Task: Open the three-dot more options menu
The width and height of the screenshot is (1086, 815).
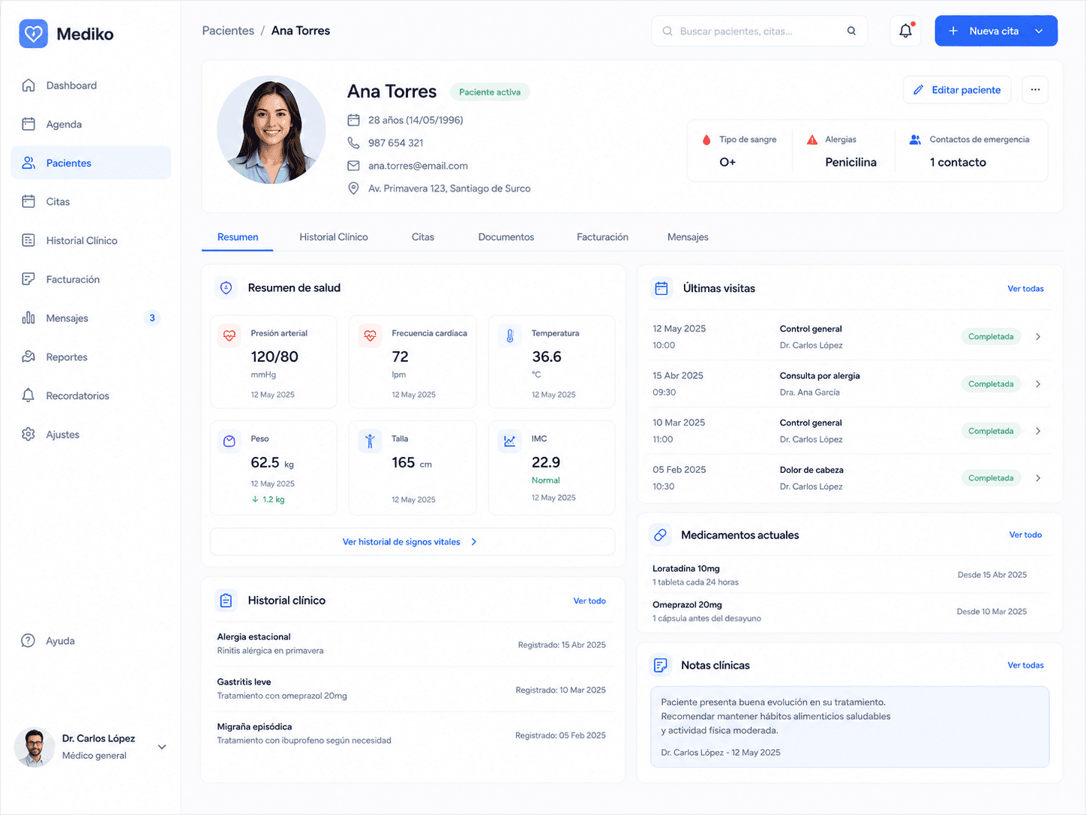Action: (1035, 89)
